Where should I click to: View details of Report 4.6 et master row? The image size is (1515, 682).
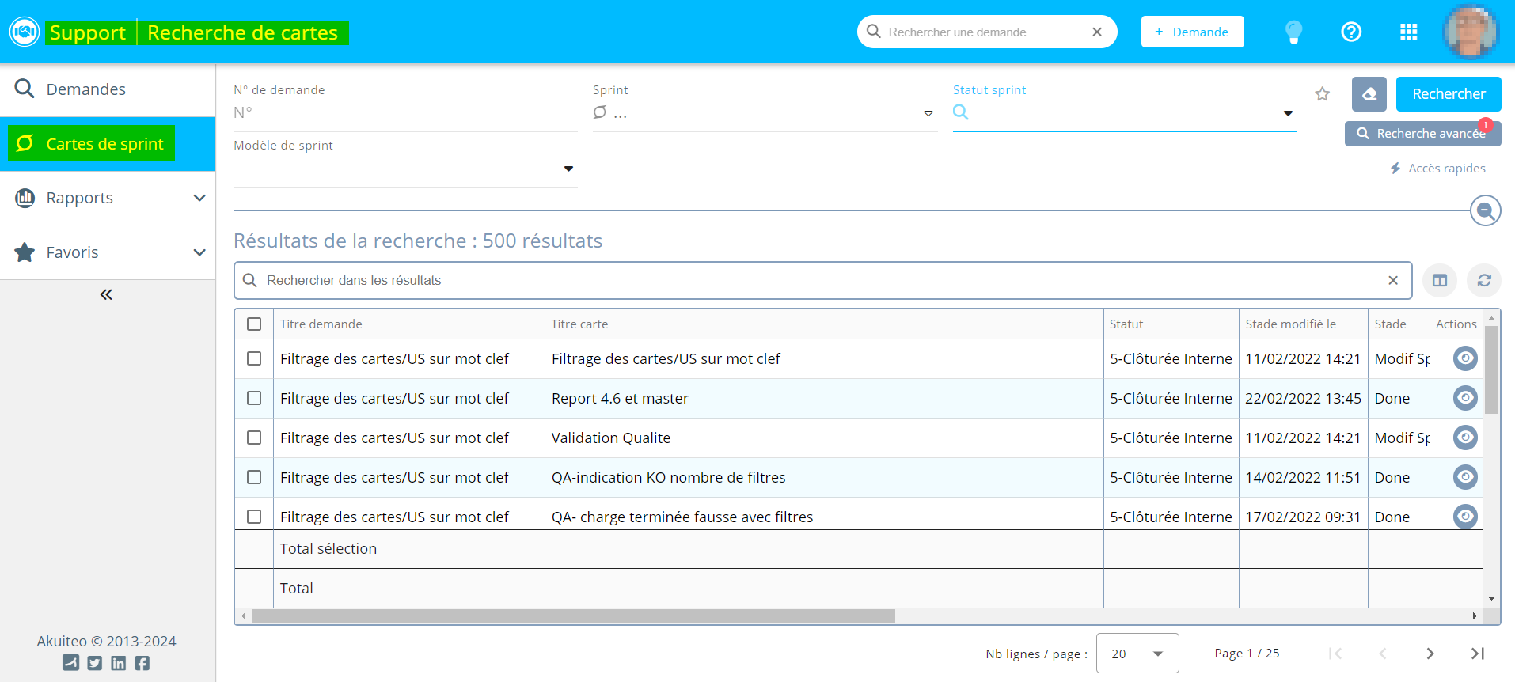point(1465,398)
